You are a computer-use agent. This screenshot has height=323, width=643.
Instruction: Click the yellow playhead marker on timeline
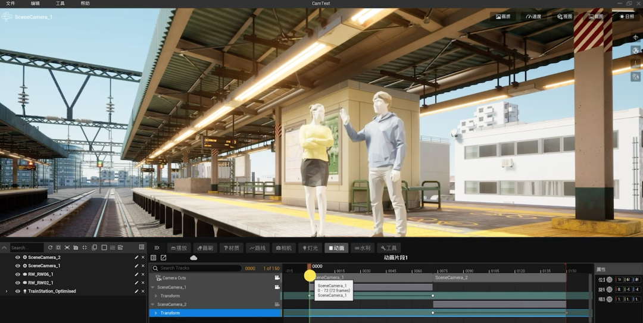310,276
